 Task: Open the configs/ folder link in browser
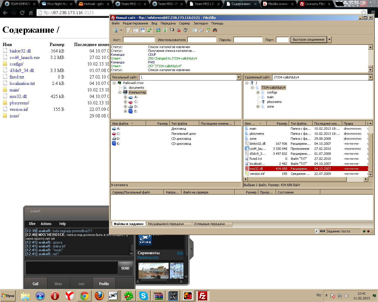[17, 64]
